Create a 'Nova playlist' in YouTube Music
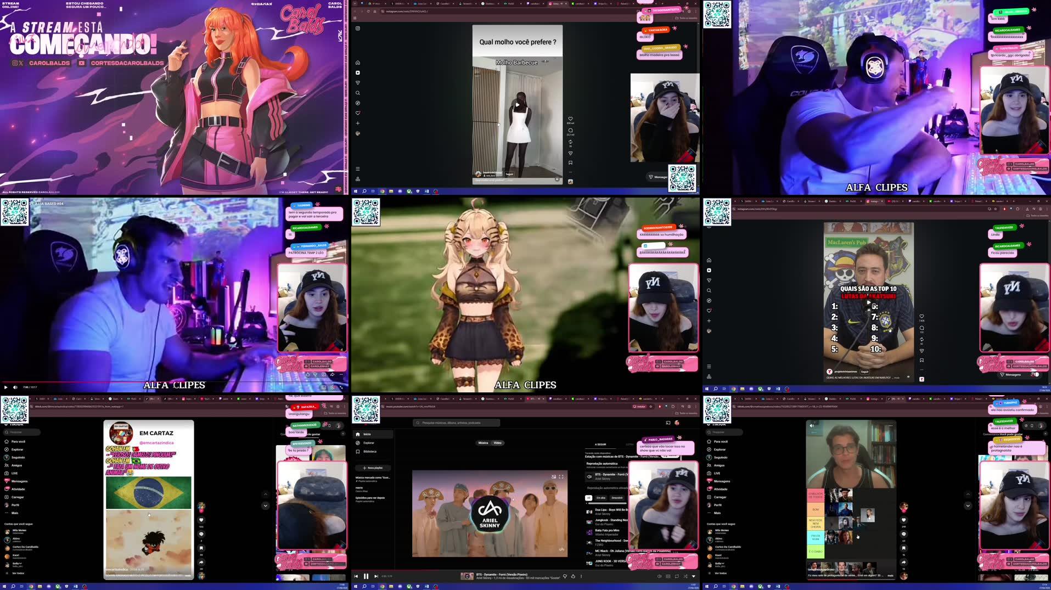The height and width of the screenshot is (590, 1051). click(x=372, y=468)
